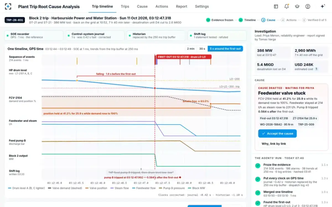This screenshot has width=332, height=207.
Task: Open the user profile icon
Action: coord(308,6)
